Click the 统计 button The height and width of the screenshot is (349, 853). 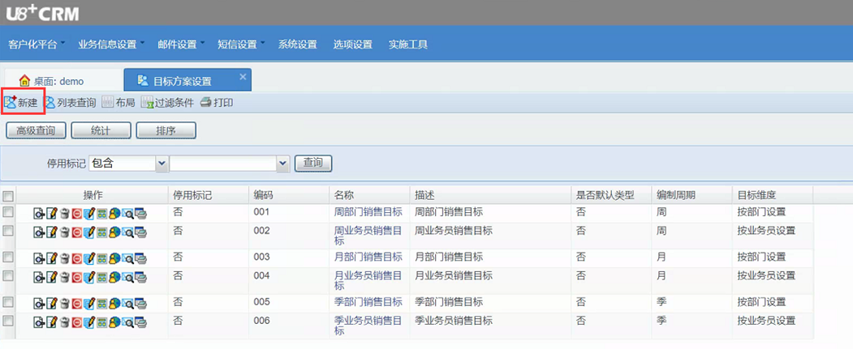(x=101, y=130)
